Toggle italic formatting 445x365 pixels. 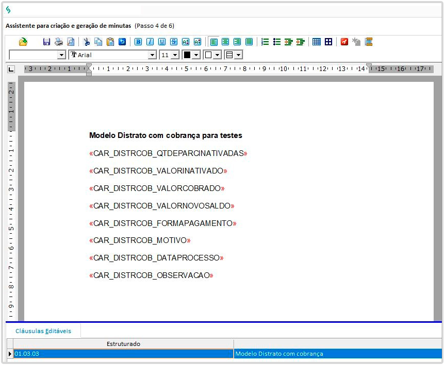click(x=150, y=42)
